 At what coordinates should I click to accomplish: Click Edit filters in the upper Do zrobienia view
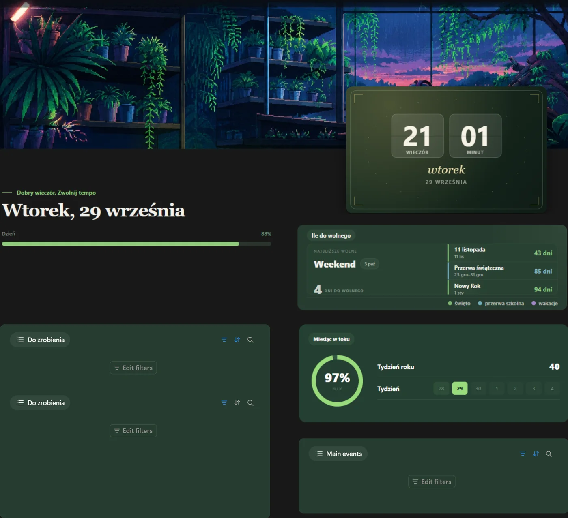pos(133,368)
